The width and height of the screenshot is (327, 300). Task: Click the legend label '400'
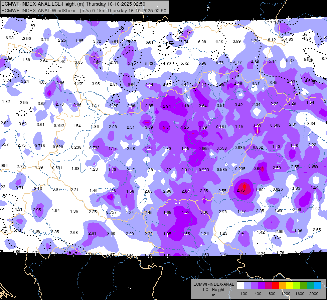click(x=258, y=294)
